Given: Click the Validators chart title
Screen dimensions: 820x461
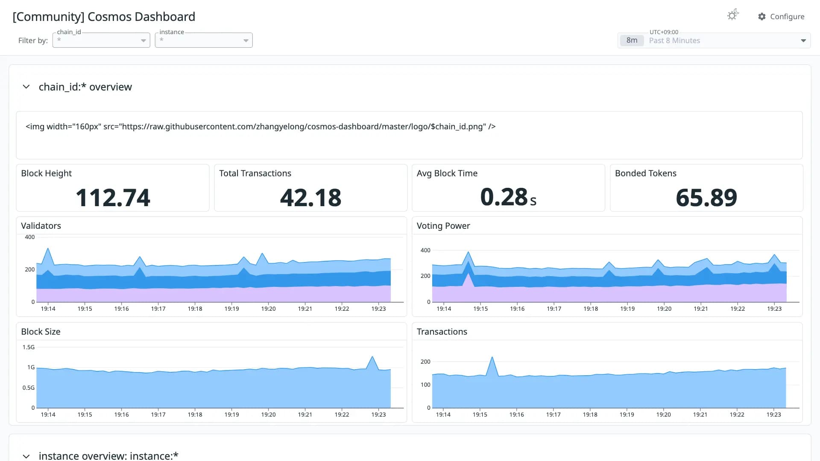Looking at the screenshot, I should point(41,226).
